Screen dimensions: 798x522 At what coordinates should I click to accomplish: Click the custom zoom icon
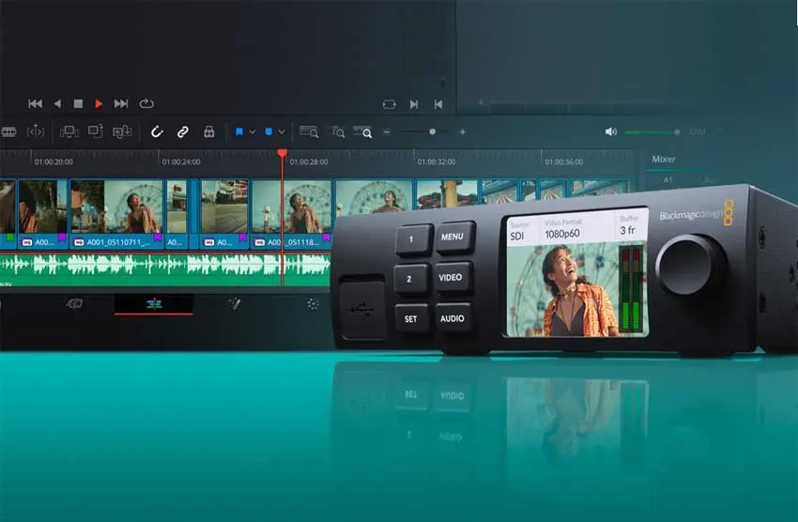(362, 132)
